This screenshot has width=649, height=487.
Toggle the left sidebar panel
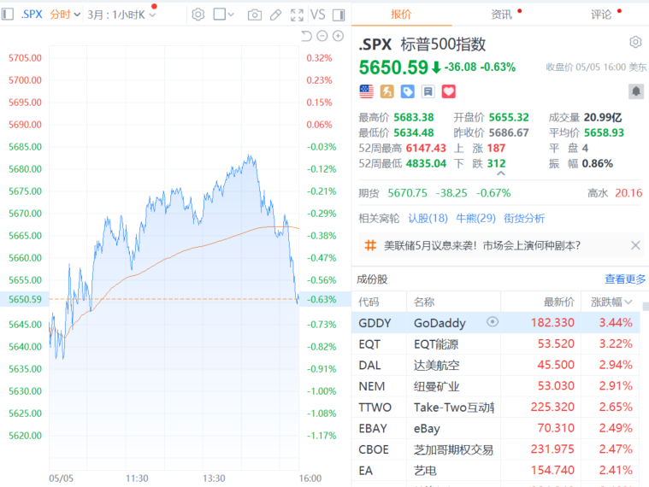pyautogui.click(x=9, y=15)
